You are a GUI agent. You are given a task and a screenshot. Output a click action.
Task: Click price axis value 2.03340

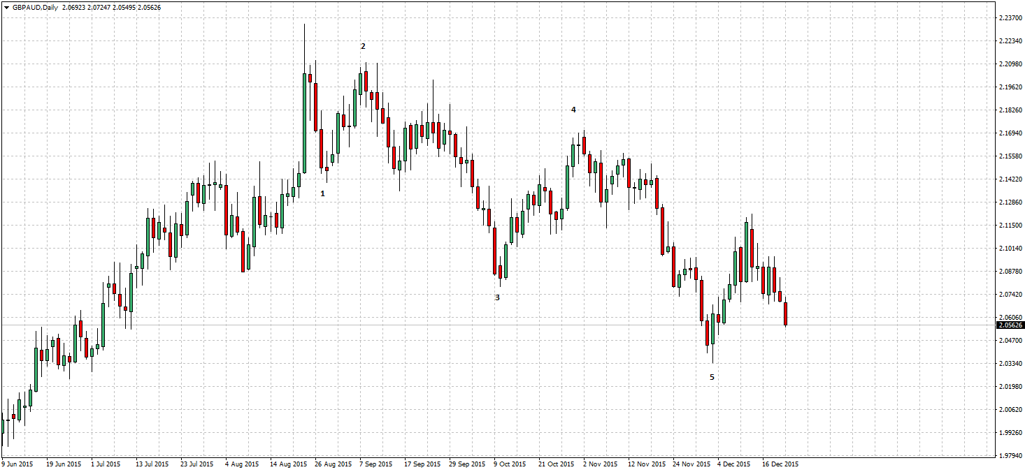click(x=1010, y=364)
